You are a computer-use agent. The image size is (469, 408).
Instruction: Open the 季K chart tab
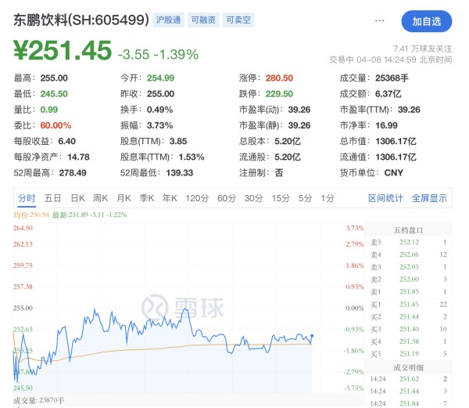(147, 198)
